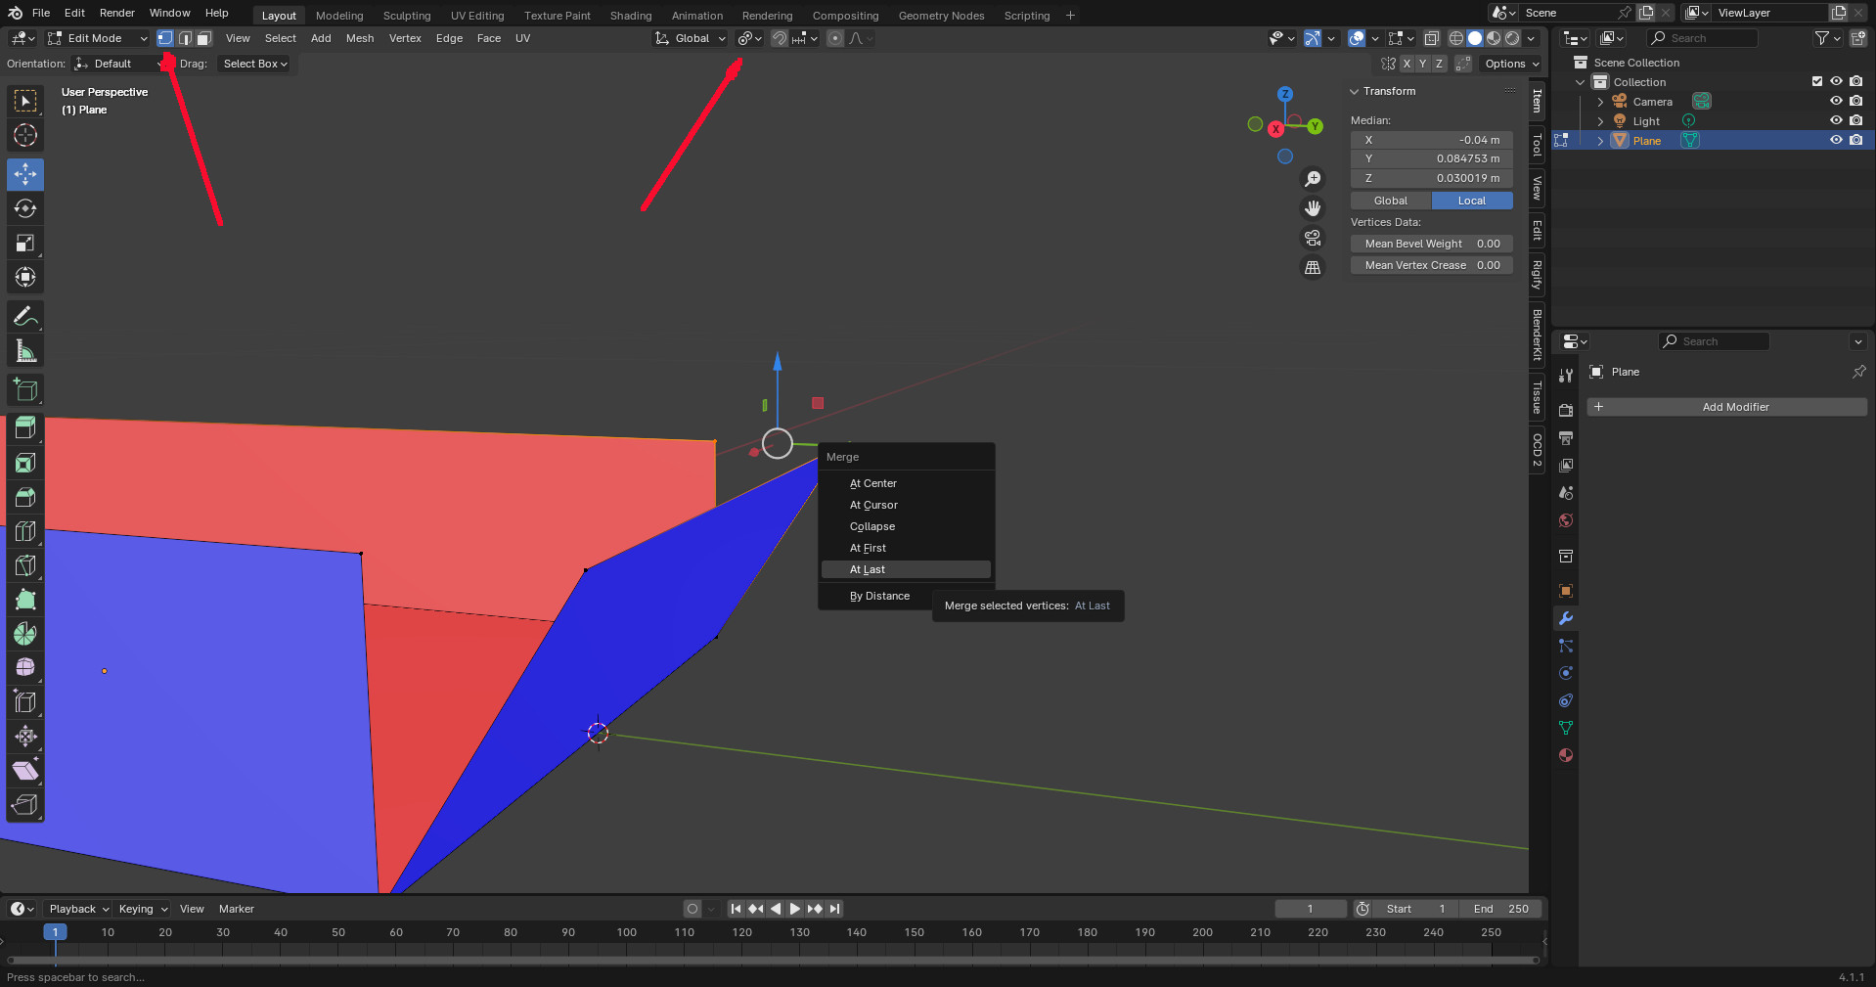This screenshot has height=987, width=1876.
Task: Select the Move tool in the toolbar
Action: tap(25, 175)
